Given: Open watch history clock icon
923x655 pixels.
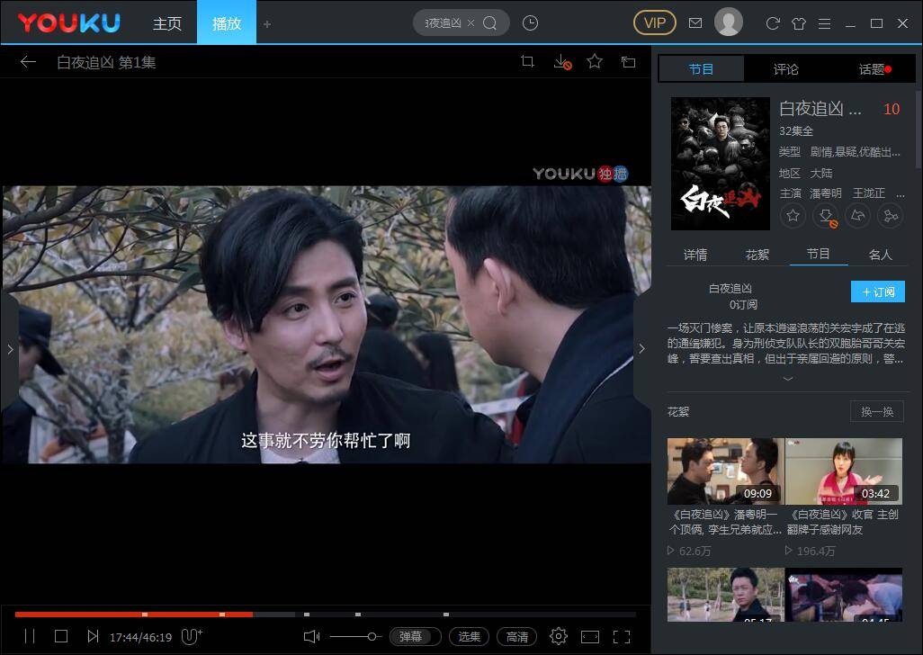Looking at the screenshot, I should click(x=530, y=23).
